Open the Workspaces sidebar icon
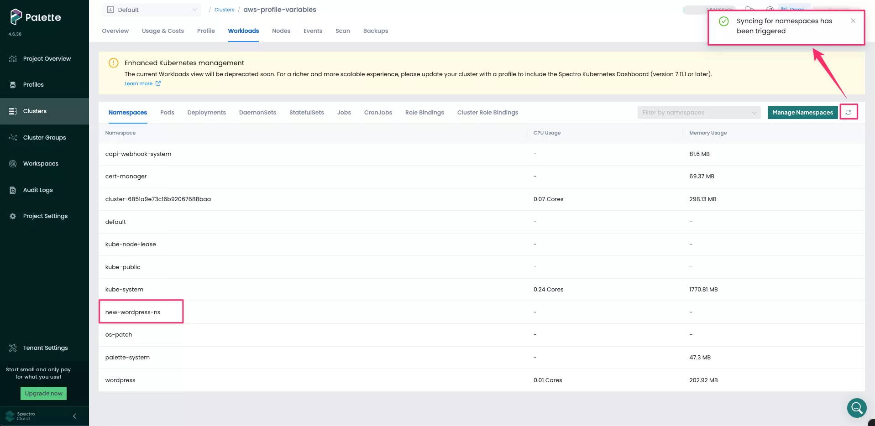The height and width of the screenshot is (426, 875). (x=12, y=163)
